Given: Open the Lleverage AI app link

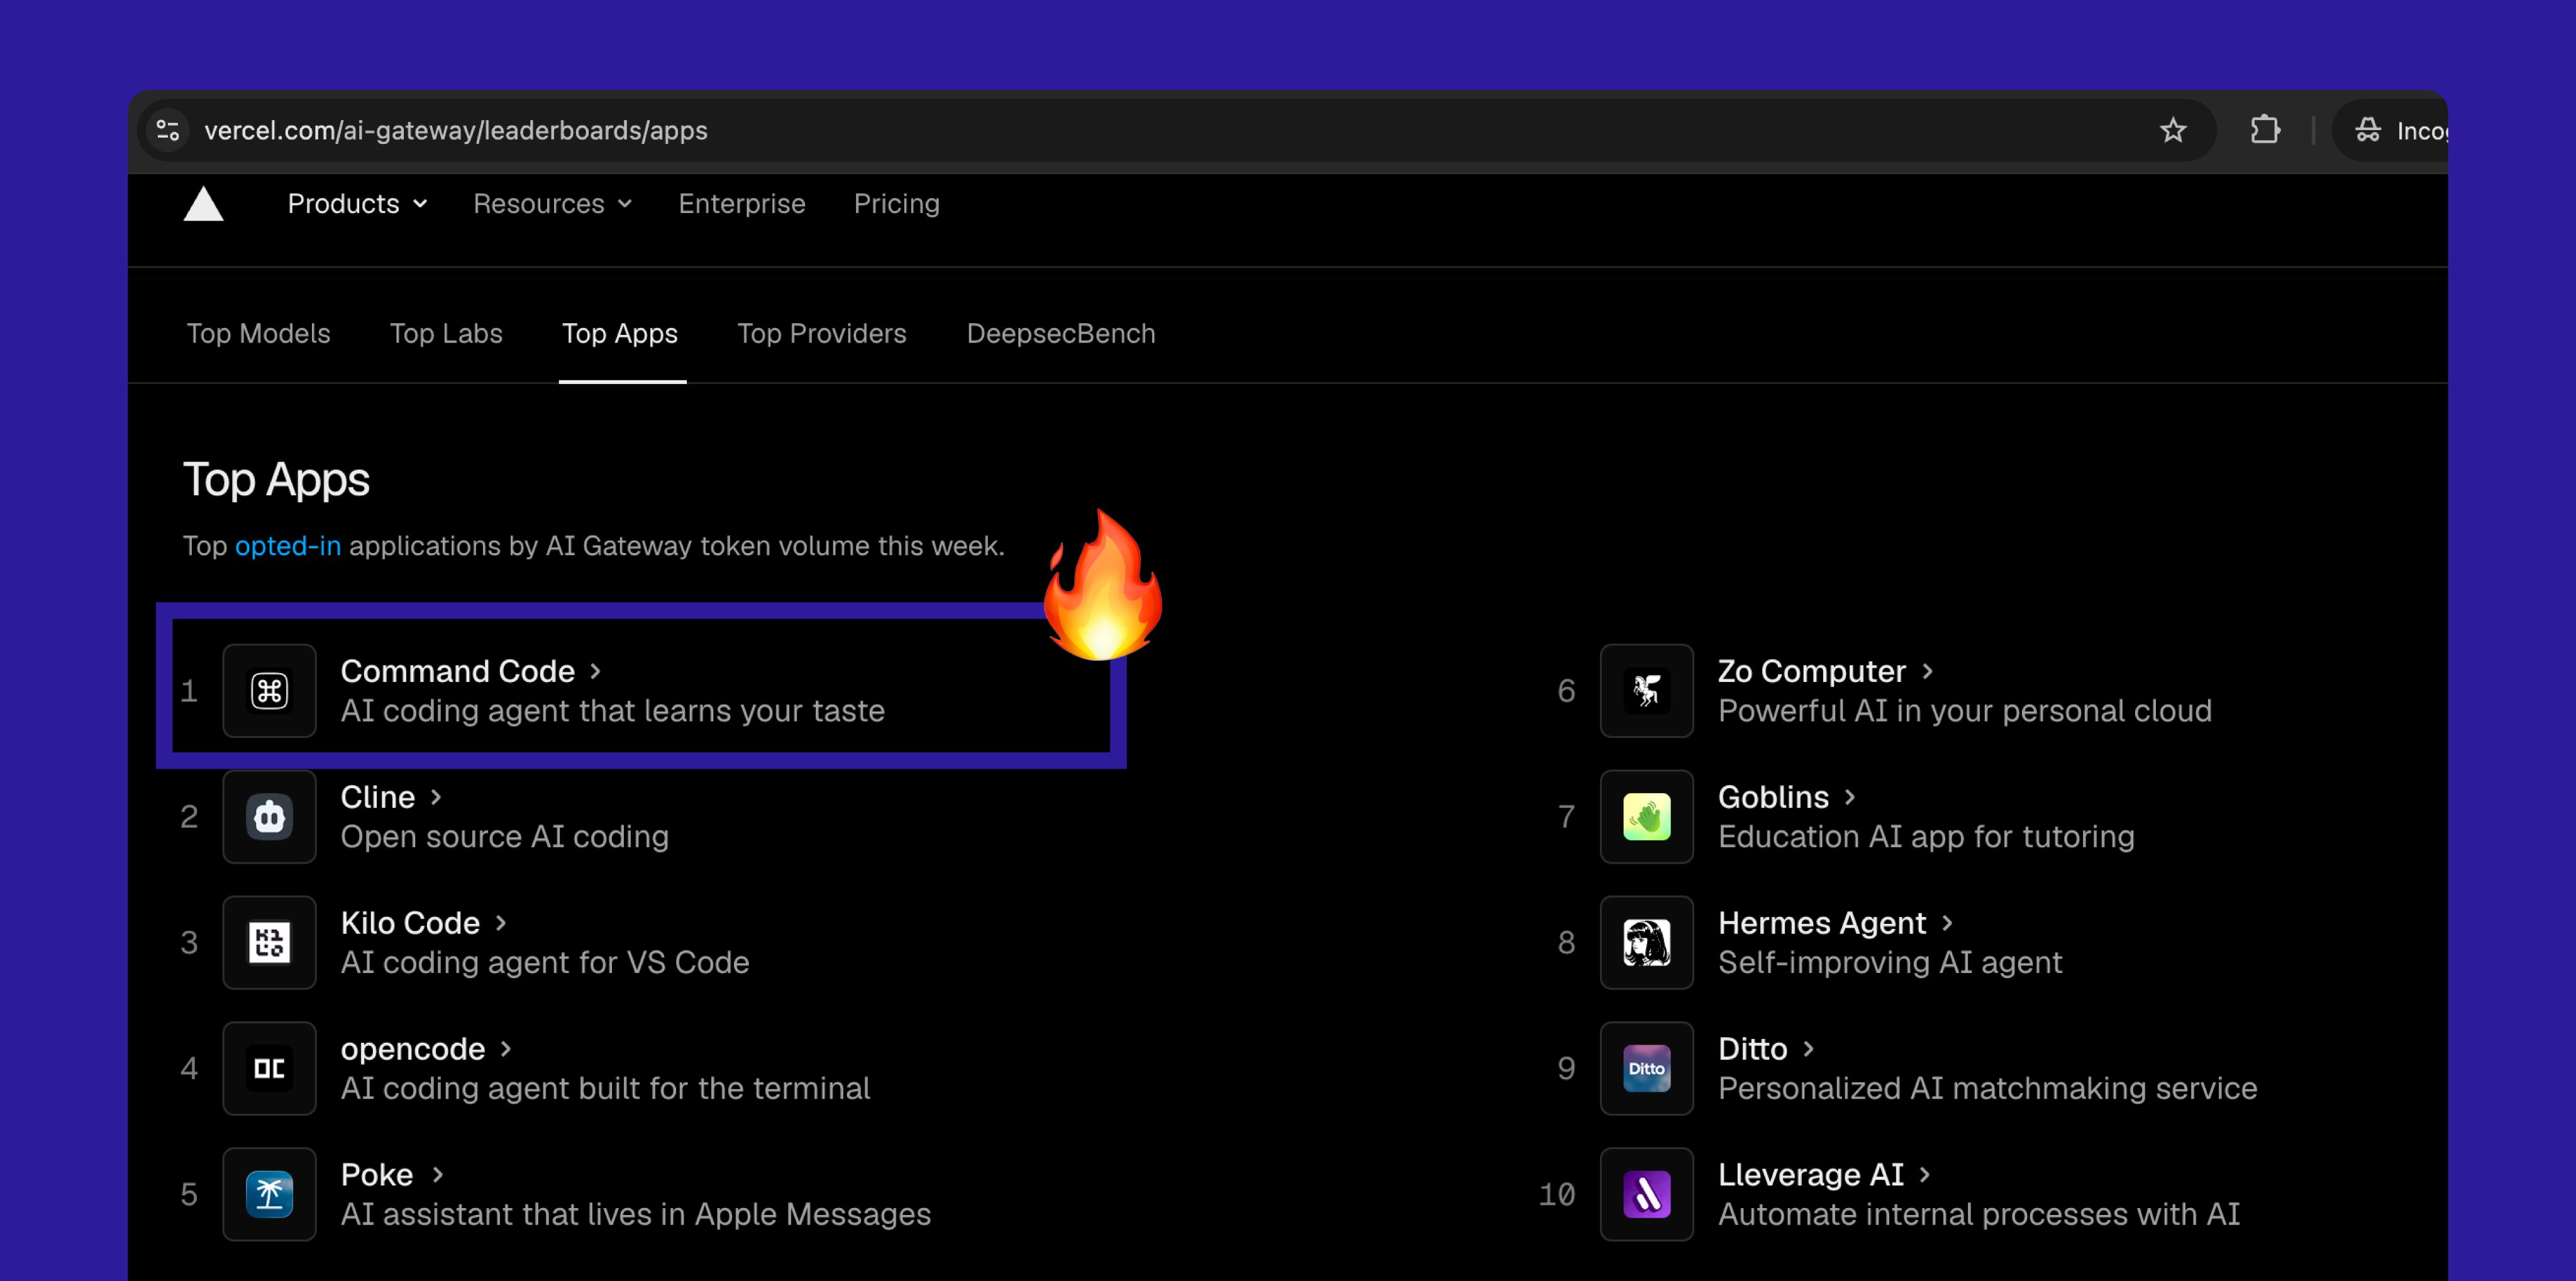Looking at the screenshot, I should click(x=1811, y=1175).
